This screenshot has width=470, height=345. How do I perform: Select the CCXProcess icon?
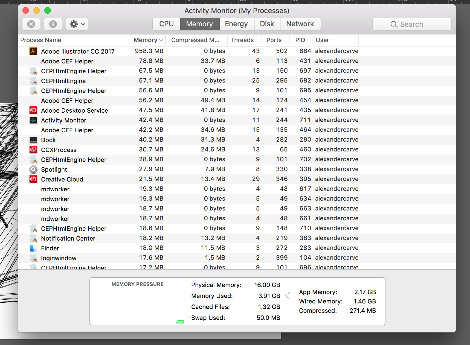[x=33, y=150]
